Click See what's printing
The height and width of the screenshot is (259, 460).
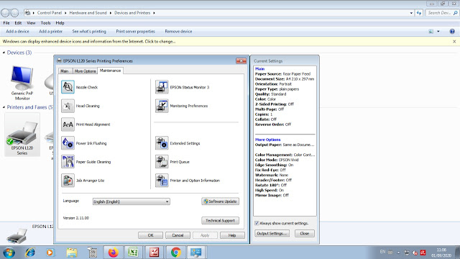pyautogui.click(x=89, y=32)
